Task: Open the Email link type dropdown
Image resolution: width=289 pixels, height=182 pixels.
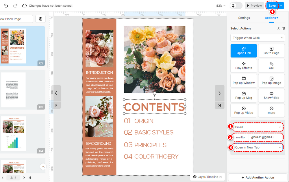Action: 258,127
